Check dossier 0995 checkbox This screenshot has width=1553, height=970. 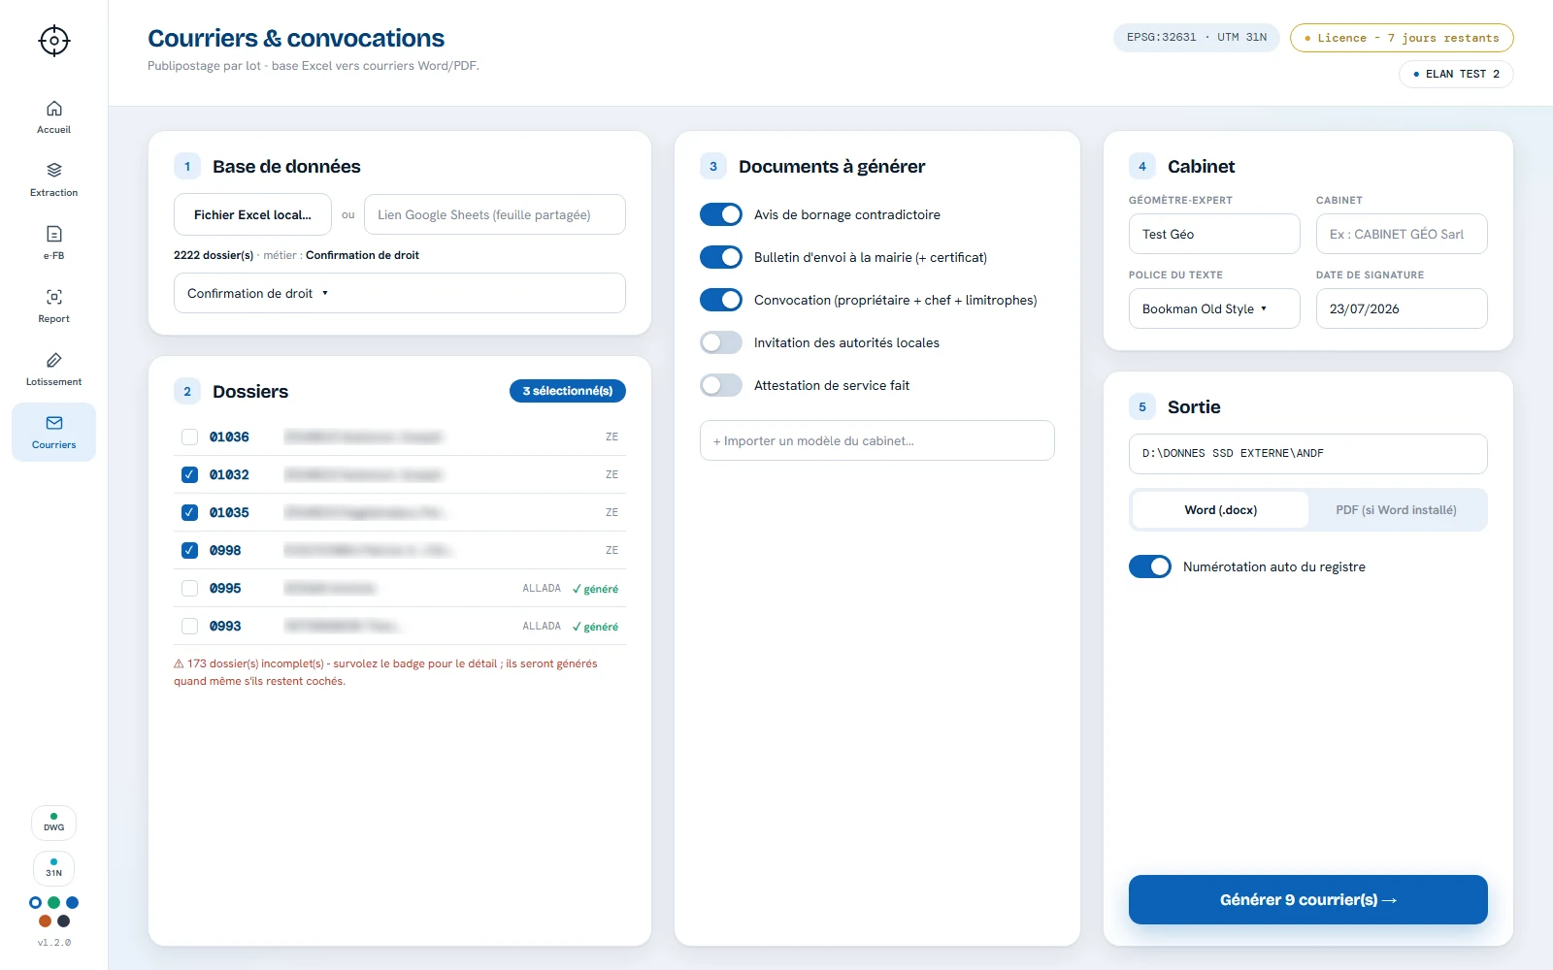190,589
